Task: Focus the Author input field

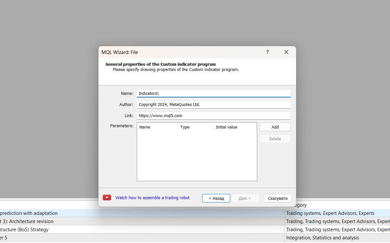Action: pyautogui.click(x=214, y=104)
